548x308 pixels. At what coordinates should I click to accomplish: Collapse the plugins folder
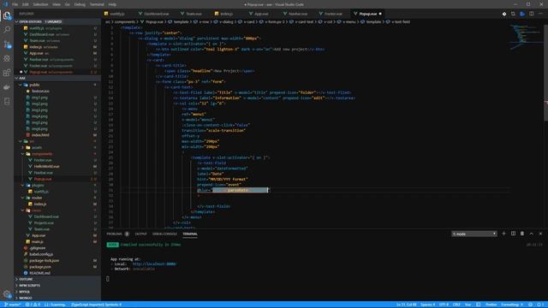(x=38, y=185)
